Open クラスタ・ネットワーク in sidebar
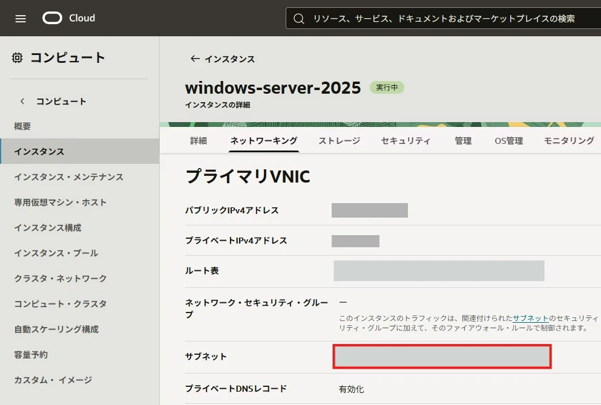Viewport: 601px width, 405px height. click(x=60, y=278)
